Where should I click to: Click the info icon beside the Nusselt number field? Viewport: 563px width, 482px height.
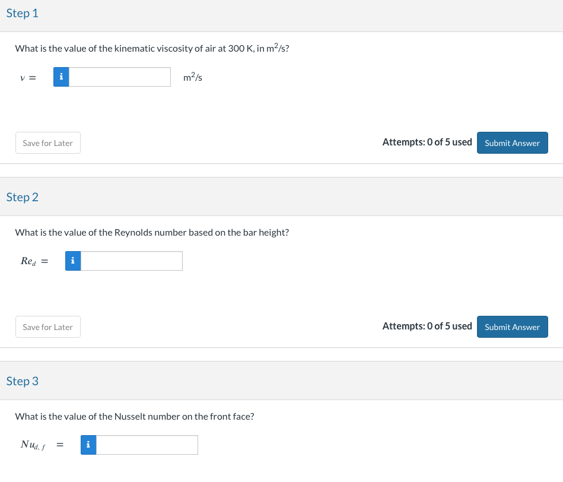[88, 445]
